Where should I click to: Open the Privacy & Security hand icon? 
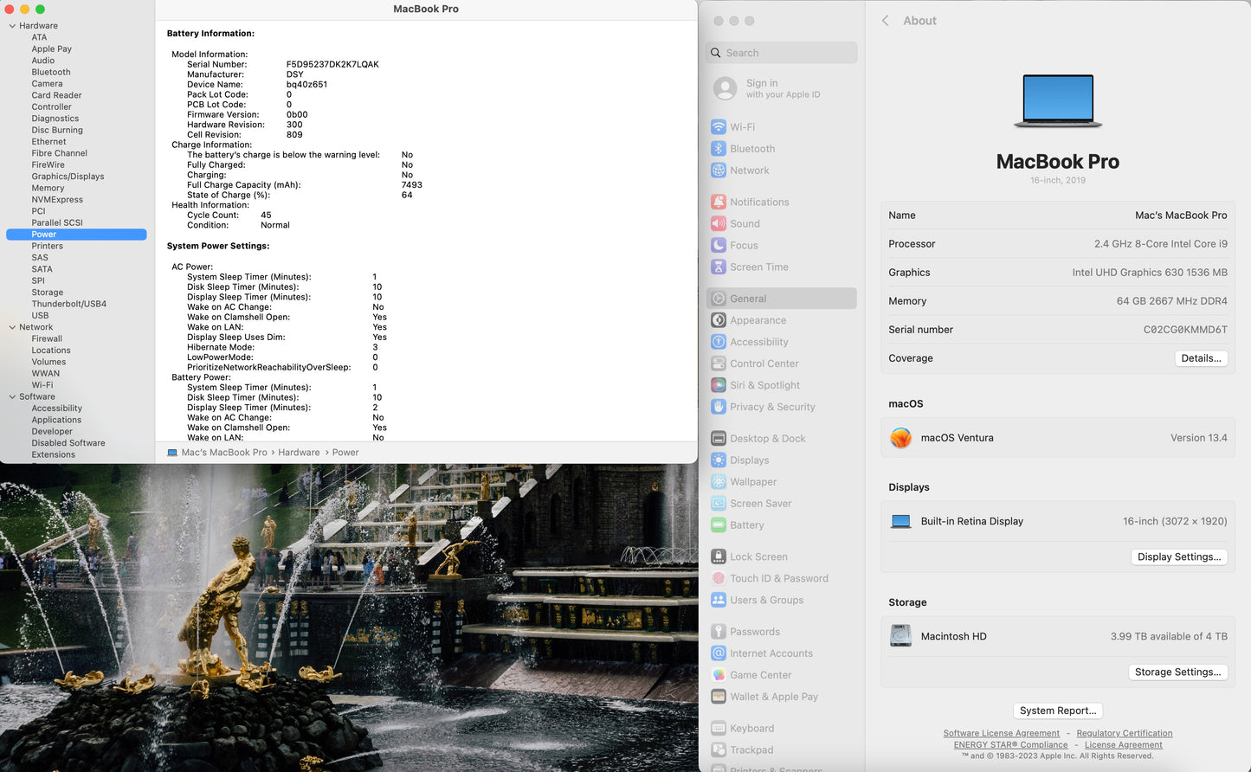tap(719, 407)
